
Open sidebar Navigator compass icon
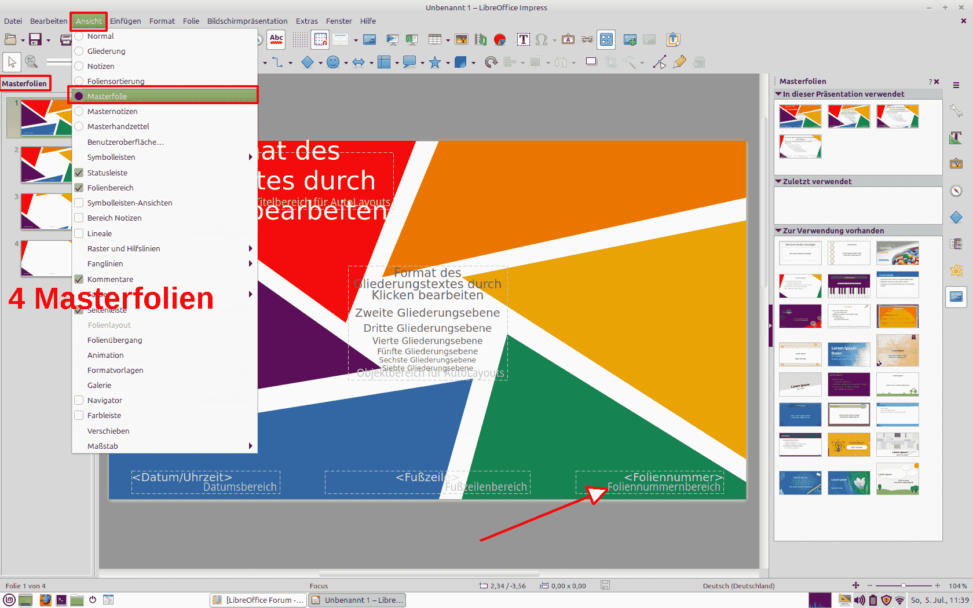[956, 191]
